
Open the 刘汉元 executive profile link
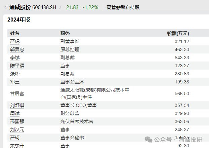click(x=17, y=129)
